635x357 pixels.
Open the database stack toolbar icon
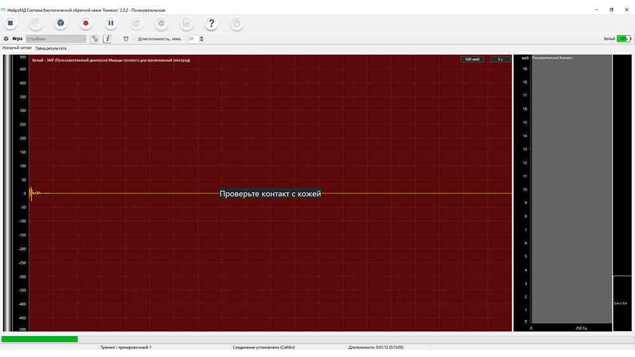point(137,23)
